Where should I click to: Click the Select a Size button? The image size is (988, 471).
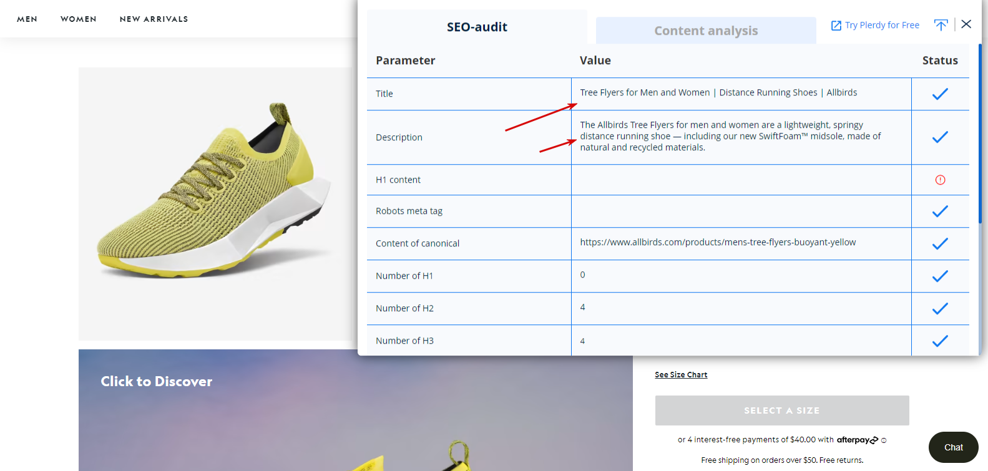click(782, 410)
